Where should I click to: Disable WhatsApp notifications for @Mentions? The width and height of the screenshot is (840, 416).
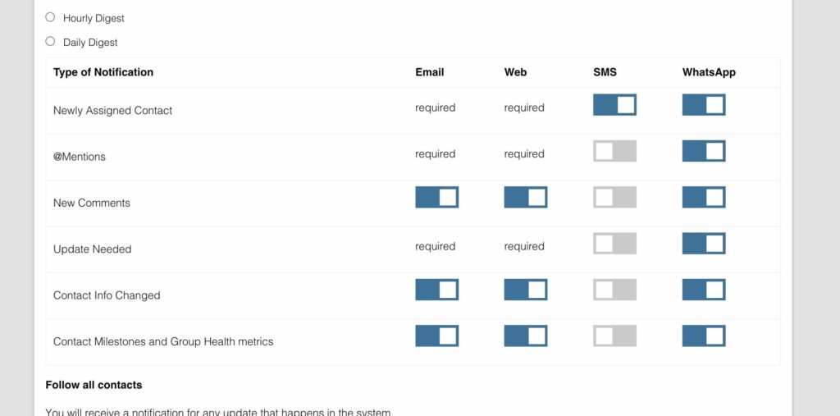[703, 151]
